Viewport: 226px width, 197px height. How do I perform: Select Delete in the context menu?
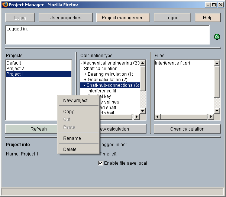(70, 150)
